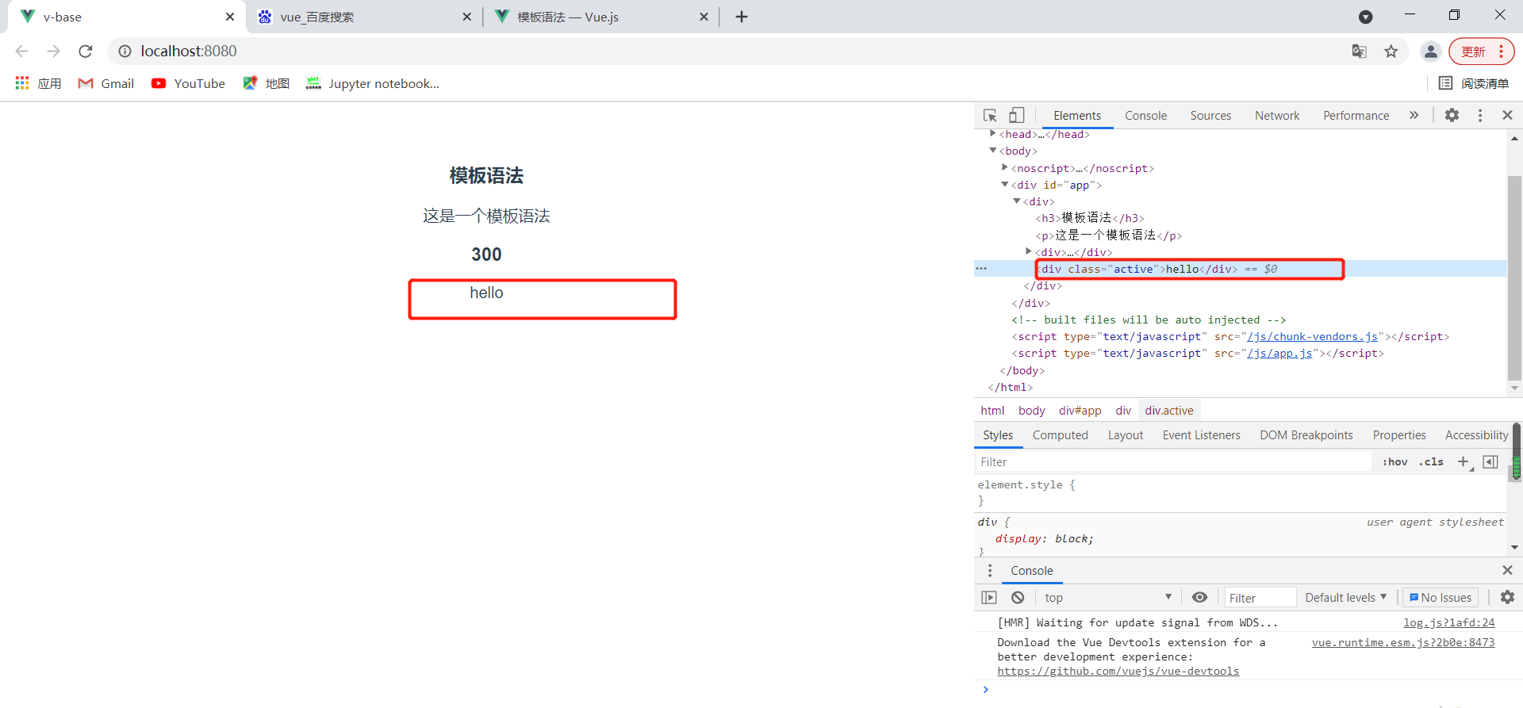This screenshot has width=1523, height=708.
Task: Open the Layout pane tab
Action: (1125, 434)
